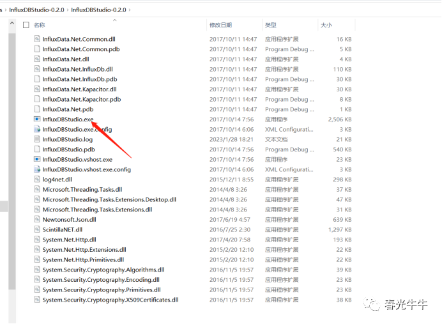Select the file name InfluxDBStudio.vshost.exe.config

pyautogui.click(x=87, y=169)
